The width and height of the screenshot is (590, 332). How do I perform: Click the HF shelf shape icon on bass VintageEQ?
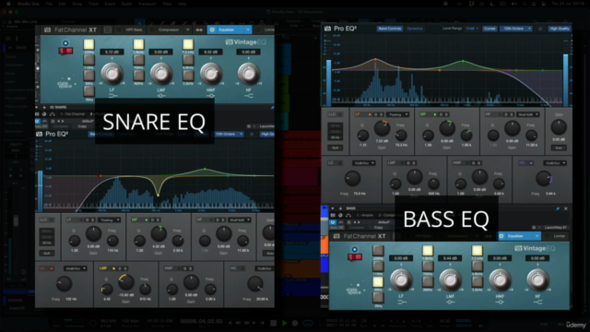pyautogui.click(x=537, y=302)
